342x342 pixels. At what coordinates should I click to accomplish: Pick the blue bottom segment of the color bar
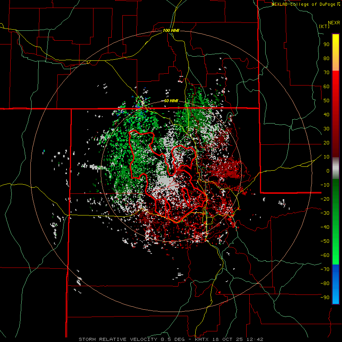(x=336, y=284)
